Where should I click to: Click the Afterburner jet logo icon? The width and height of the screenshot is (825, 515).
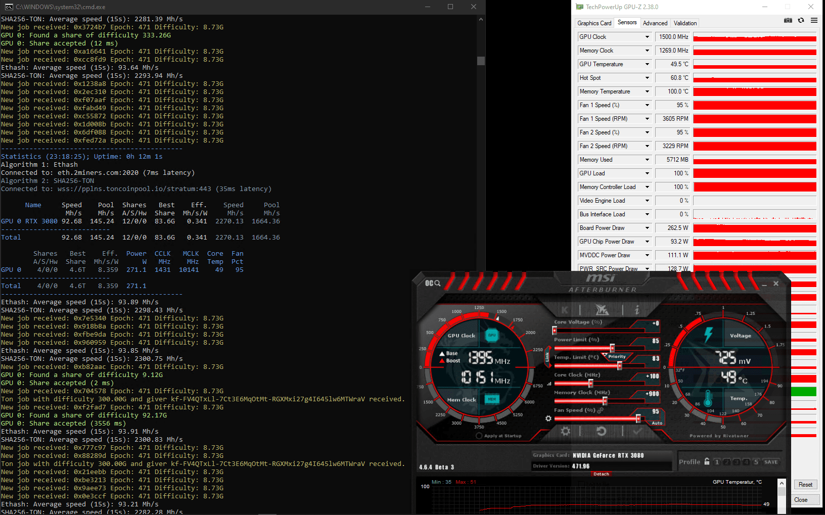point(602,310)
